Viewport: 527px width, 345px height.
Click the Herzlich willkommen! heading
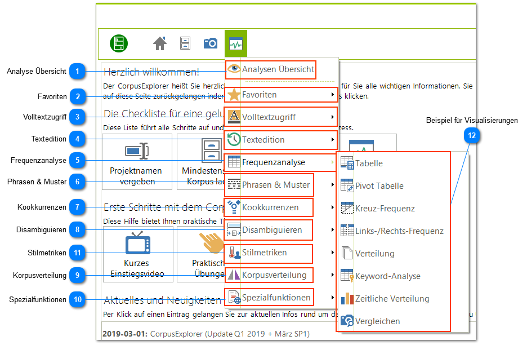(x=151, y=72)
